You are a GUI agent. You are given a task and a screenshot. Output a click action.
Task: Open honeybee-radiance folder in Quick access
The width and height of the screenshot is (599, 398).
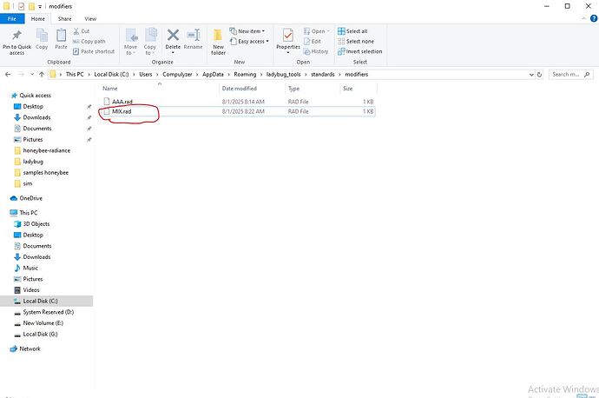pos(47,150)
